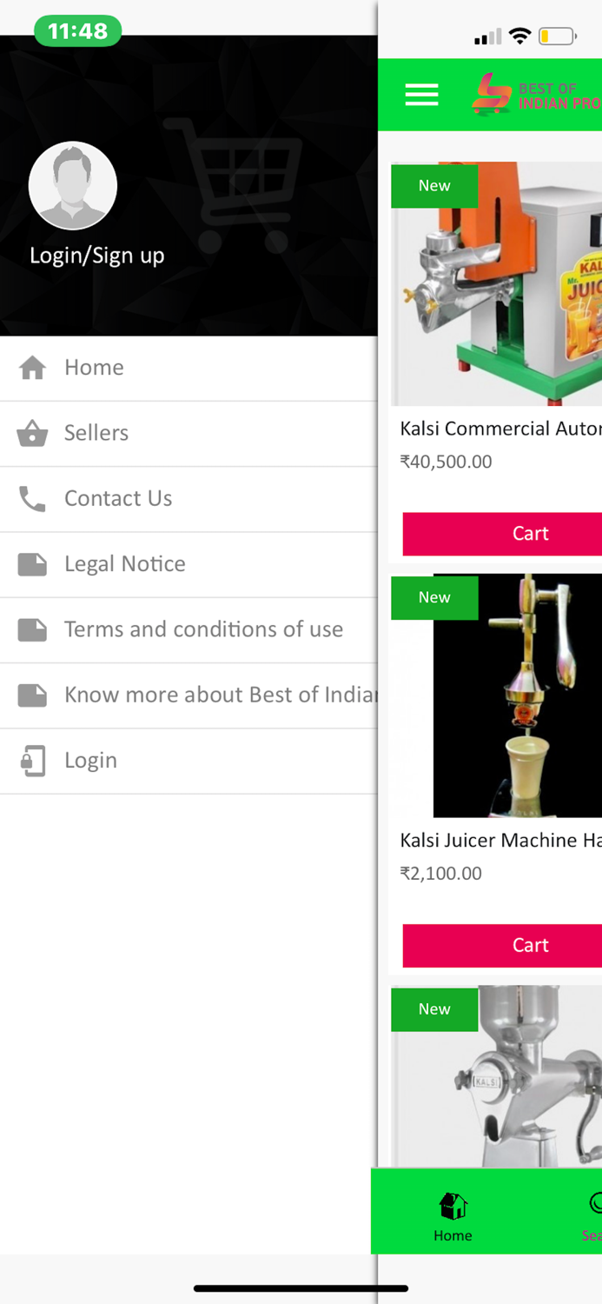The height and width of the screenshot is (1304, 602).
Task: Click the house icon beside Home
Action: [32, 368]
